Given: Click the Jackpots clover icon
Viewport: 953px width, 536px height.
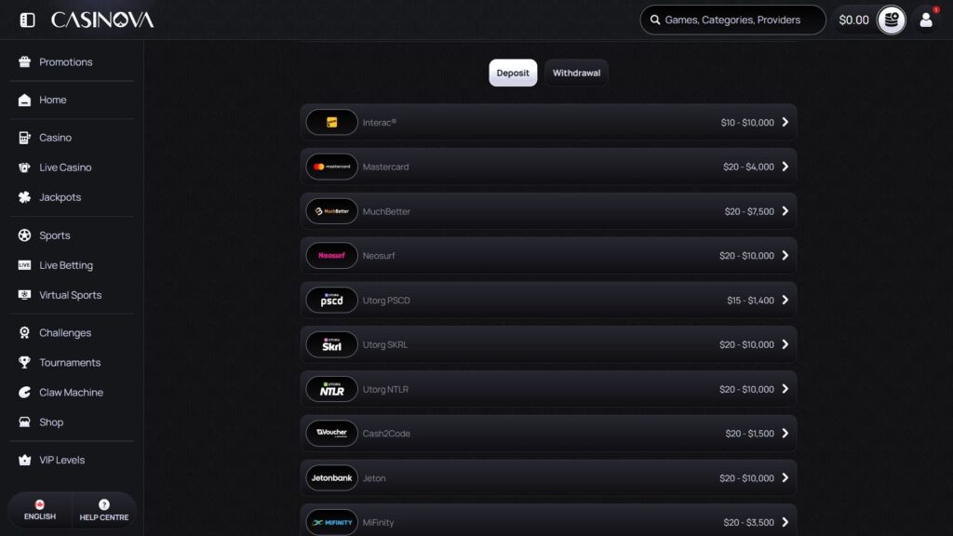Looking at the screenshot, I should tap(24, 197).
